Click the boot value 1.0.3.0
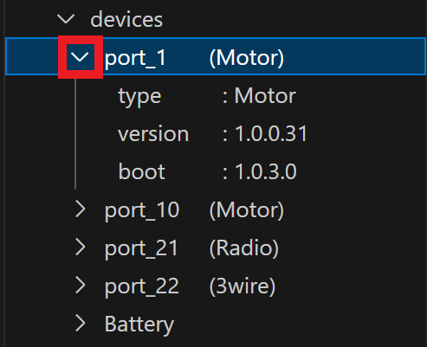 (266, 171)
